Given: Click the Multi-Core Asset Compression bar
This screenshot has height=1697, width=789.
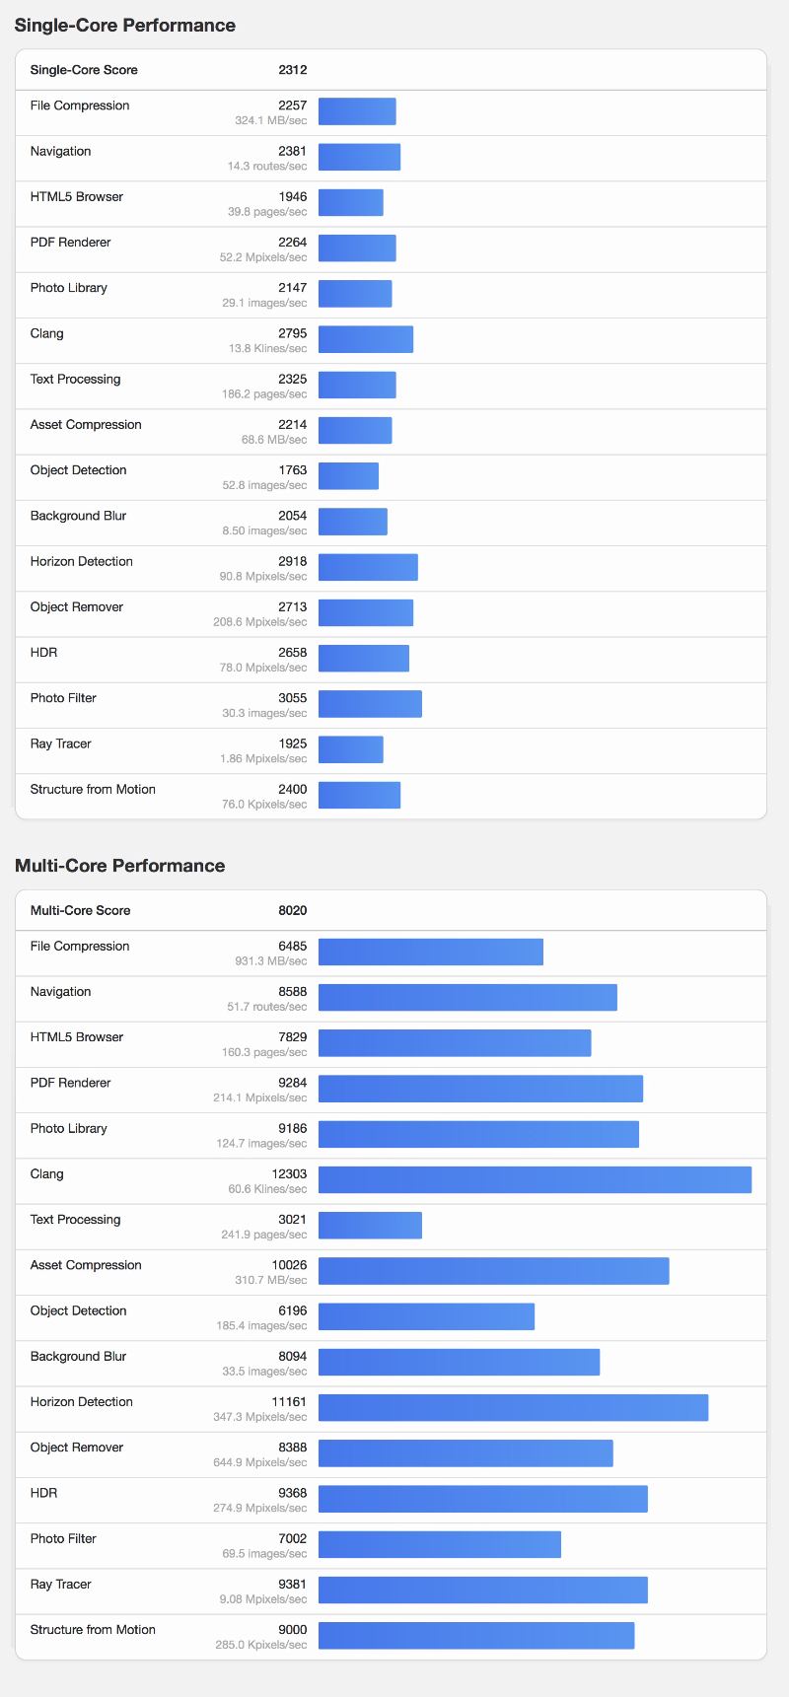Looking at the screenshot, I should (x=493, y=1271).
